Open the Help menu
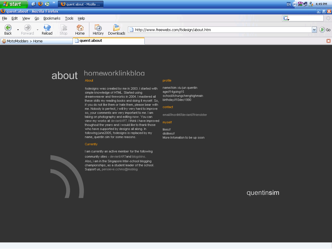This screenshot has width=332, height=249. click(x=81, y=18)
